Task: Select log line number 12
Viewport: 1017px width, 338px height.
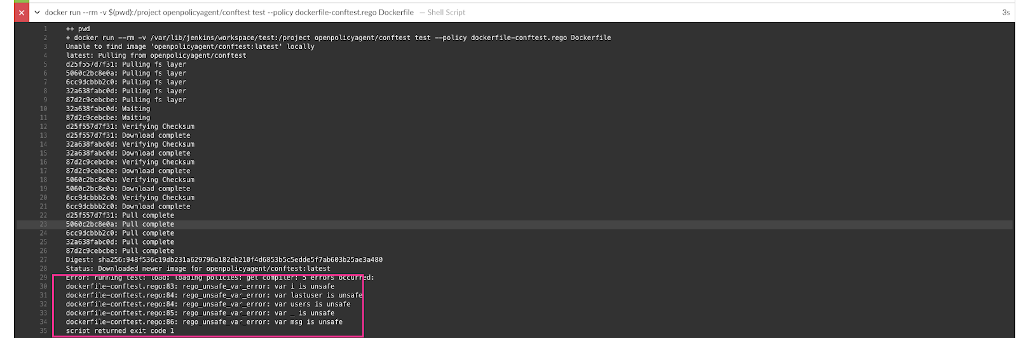Action: (43, 126)
